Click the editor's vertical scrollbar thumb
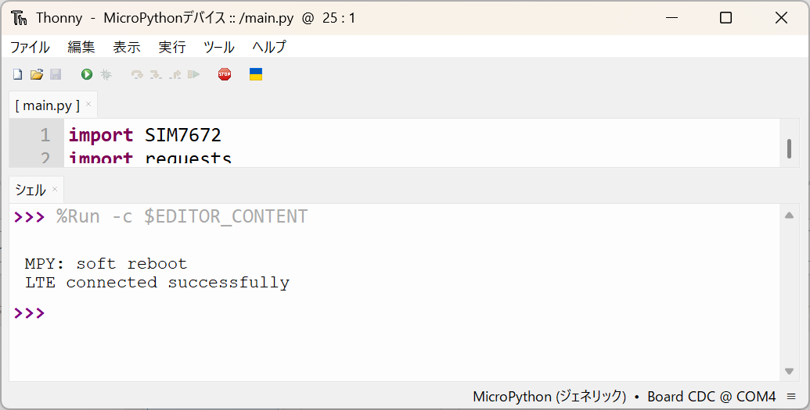The height and width of the screenshot is (410, 810). 789,148
